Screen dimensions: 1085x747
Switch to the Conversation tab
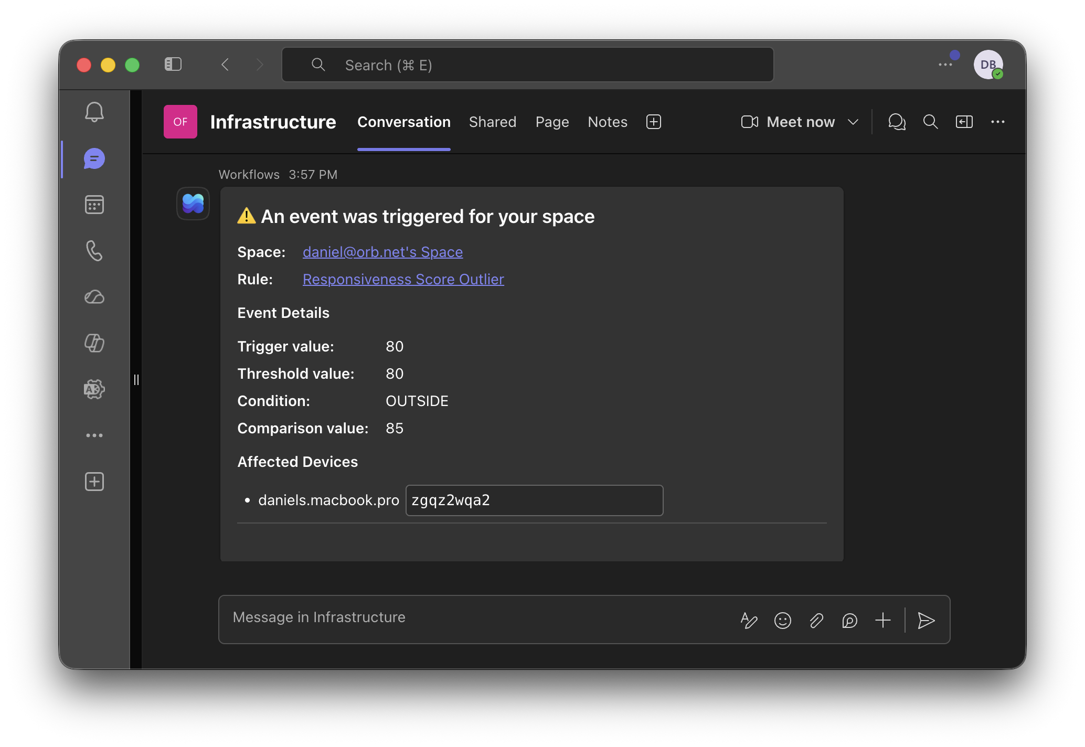(404, 122)
